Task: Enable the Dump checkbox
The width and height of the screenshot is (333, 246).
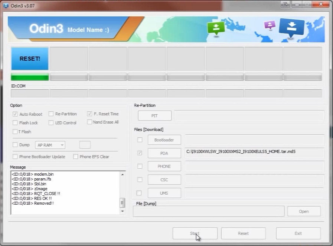Action: click(15, 145)
